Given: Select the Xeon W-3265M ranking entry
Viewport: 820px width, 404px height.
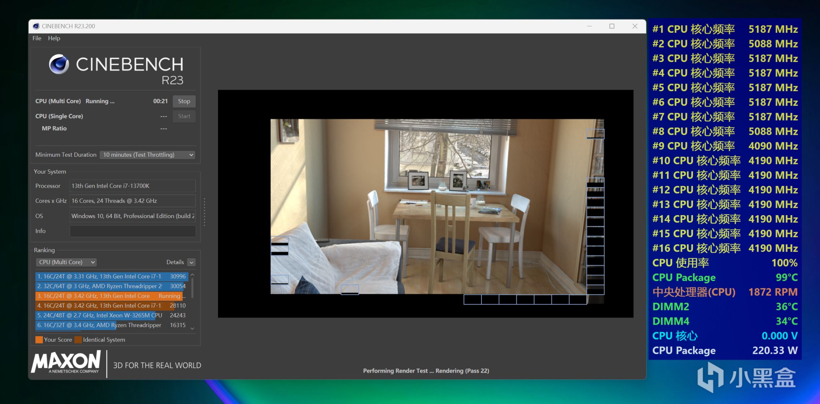Looking at the screenshot, I should tap(111, 315).
